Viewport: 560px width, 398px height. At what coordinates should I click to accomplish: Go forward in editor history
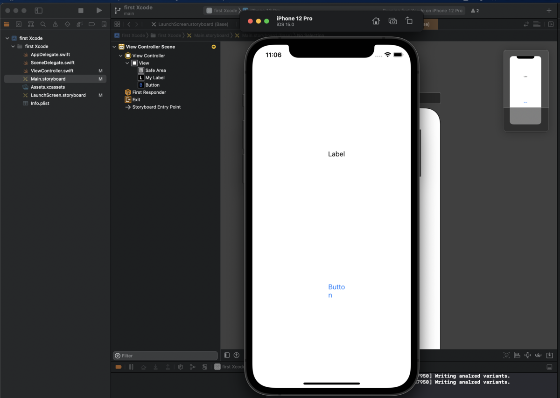pyautogui.click(x=136, y=24)
